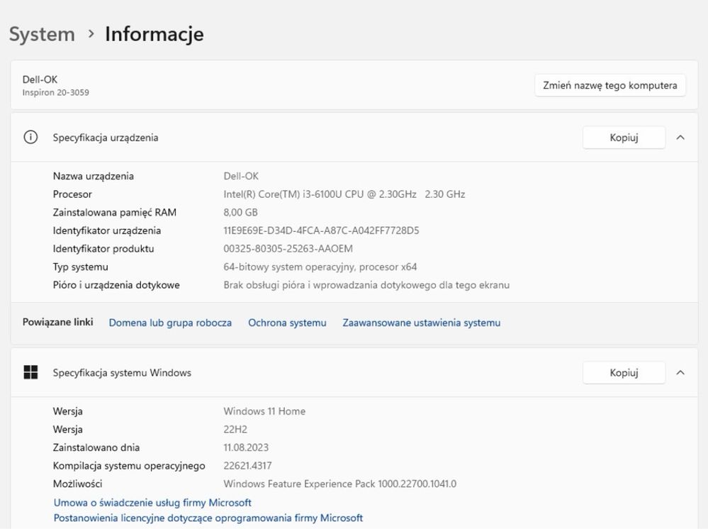This screenshot has height=529, width=708.
Task: Click the Windows logo icon beside Specyfikacja systemu Windows
Action: (30, 372)
